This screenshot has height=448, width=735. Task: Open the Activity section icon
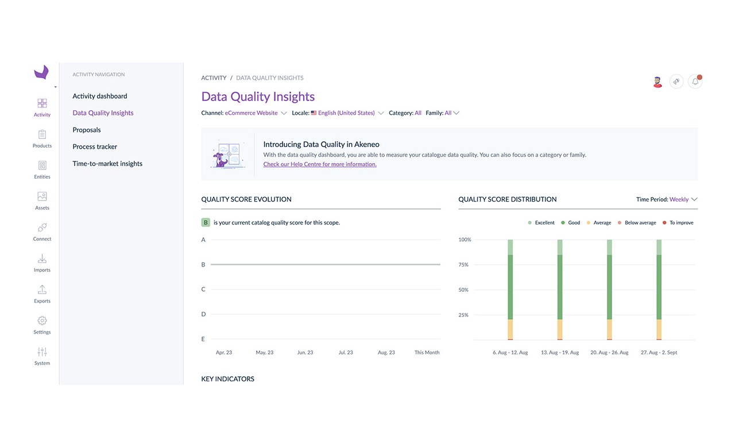tap(42, 103)
